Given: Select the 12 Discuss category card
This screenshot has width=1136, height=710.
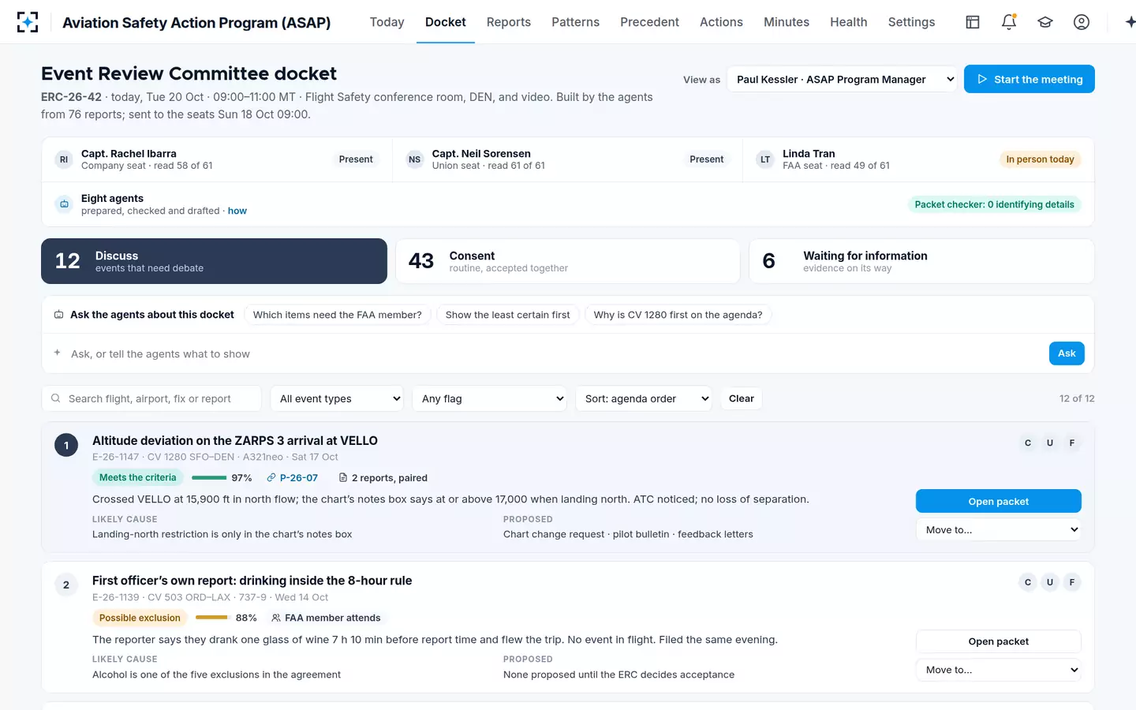Looking at the screenshot, I should [214, 261].
